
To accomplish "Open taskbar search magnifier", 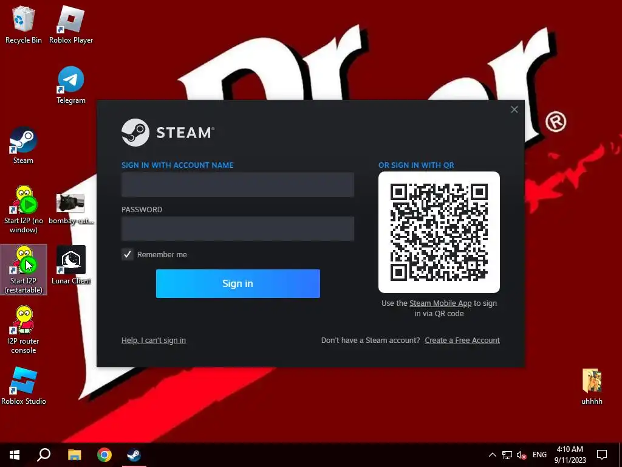I will [x=44, y=455].
